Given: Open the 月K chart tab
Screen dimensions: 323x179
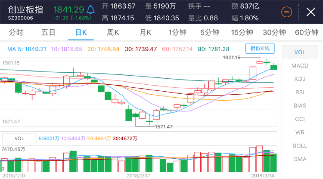Looking at the screenshot, I should [146, 33].
